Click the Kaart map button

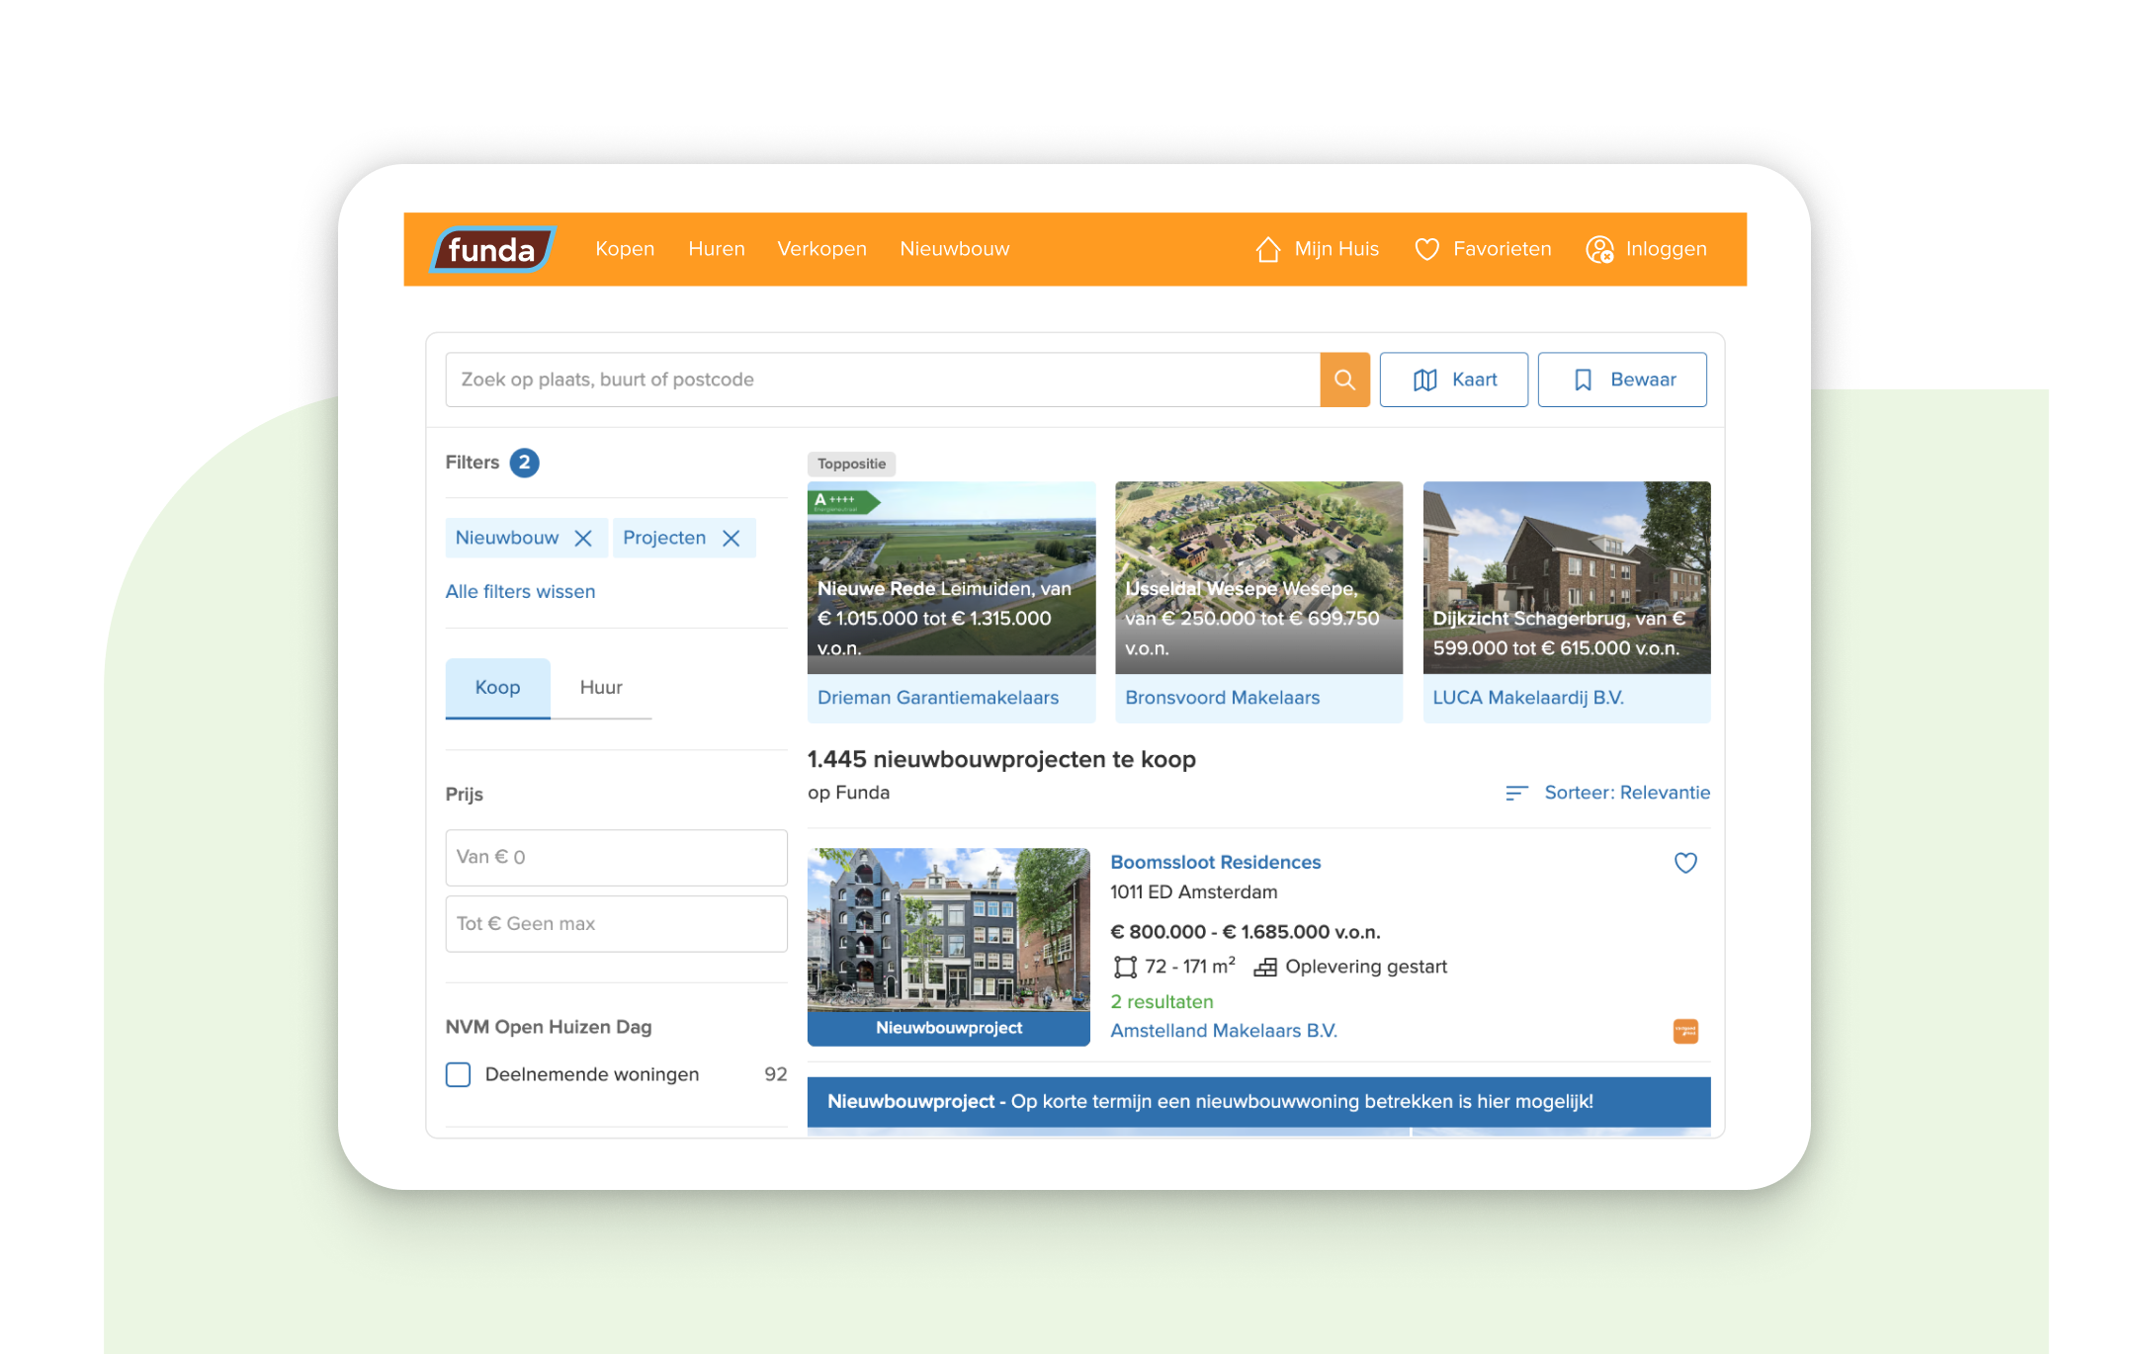point(1453,380)
